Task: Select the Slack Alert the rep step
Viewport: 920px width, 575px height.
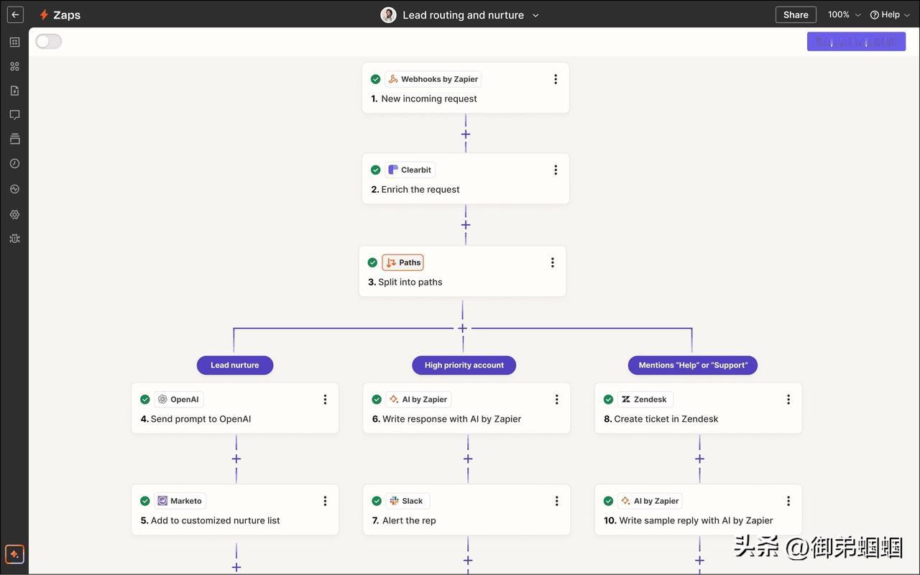Action: pyautogui.click(x=466, y=510)
